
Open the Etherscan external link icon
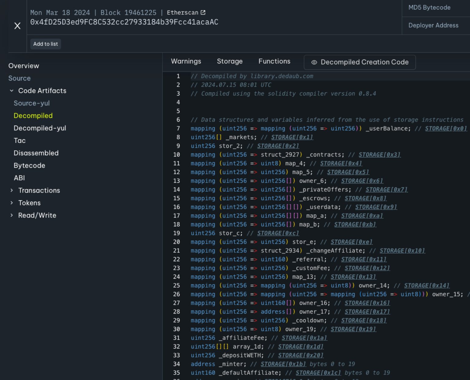click(203, 13)
